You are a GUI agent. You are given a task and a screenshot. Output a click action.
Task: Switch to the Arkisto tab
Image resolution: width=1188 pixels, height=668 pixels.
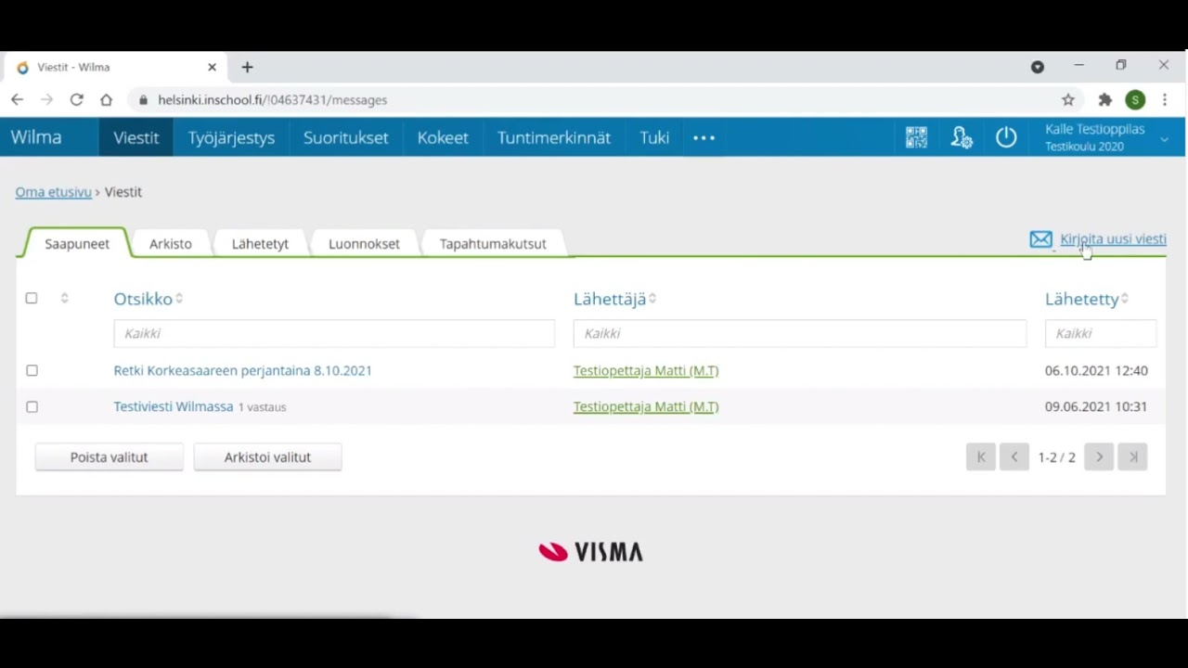[x=171, y=244]
